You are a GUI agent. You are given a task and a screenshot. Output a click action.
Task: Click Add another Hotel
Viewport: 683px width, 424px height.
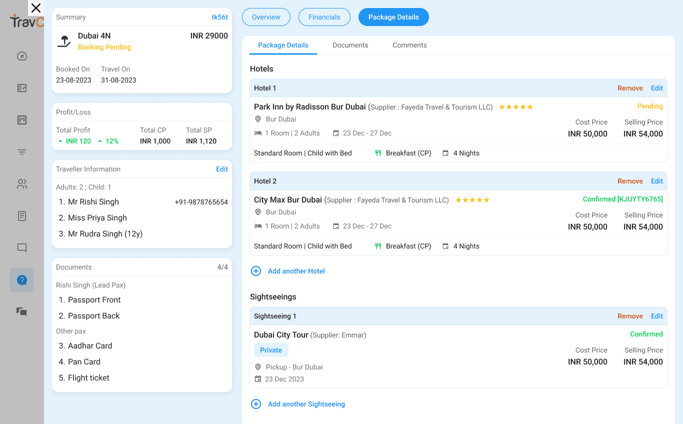296,271
